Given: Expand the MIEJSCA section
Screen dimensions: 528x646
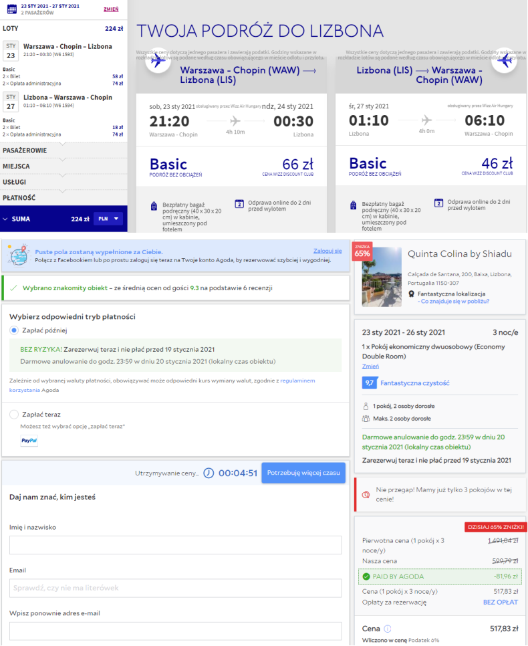Looking at the screenshot, I should coord(63,166).
